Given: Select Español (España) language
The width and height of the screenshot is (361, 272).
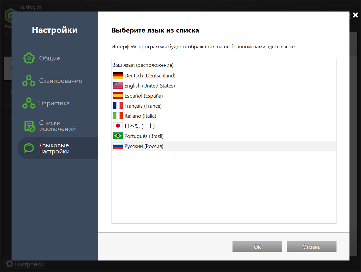Looking at the screenshot, I should click(143, 96).
